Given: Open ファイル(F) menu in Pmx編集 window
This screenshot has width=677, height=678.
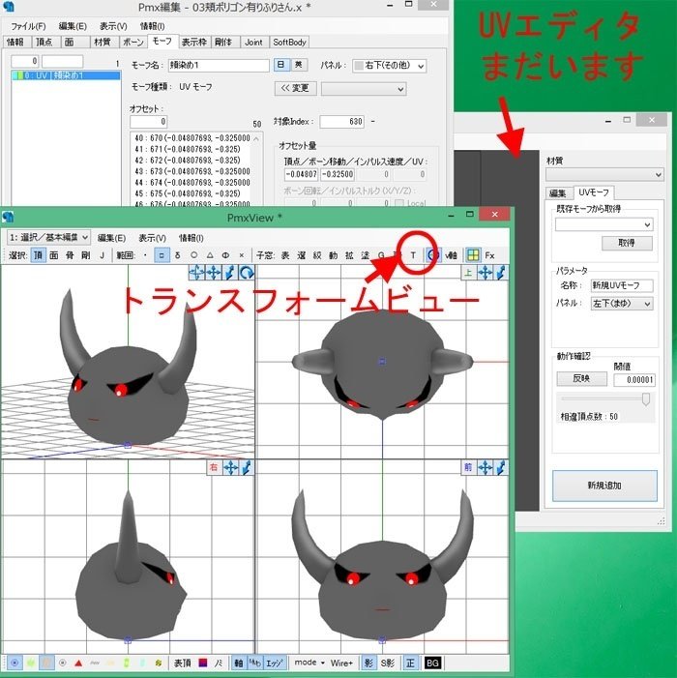Looking at the screenshot, I should click(x=28, y=26).
